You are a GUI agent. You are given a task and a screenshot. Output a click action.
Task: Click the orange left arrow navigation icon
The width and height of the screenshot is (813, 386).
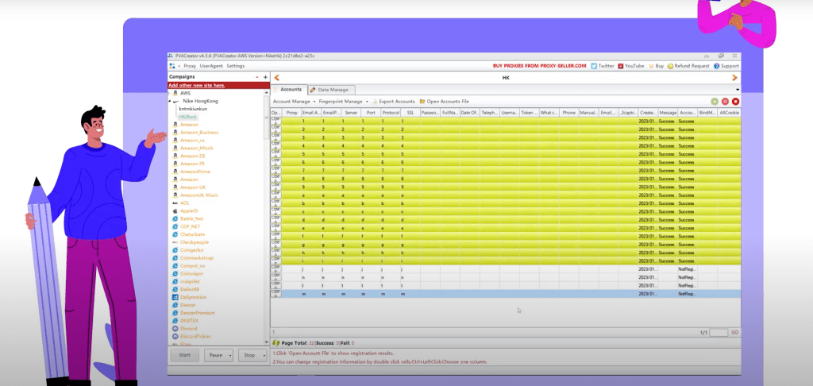click(x=276, y=78)
